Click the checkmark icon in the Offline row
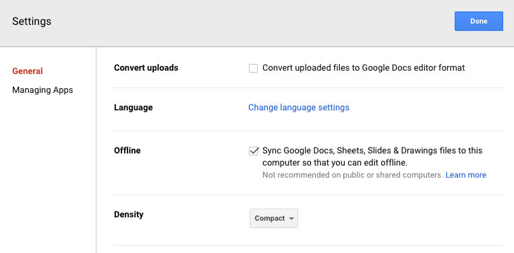Screen dimensions: 514x253 pyautogui.click(x=253, y=151)
